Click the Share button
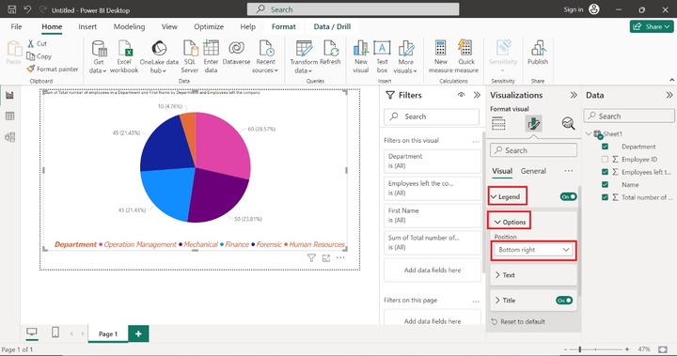Image resolution: width=677 pixels, height=356 pixels. pos(652,26)
